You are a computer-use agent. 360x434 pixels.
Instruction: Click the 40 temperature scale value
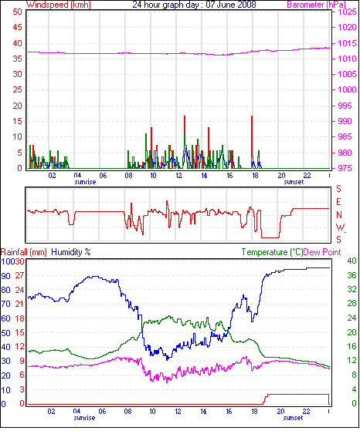click(x=352, y=261)
